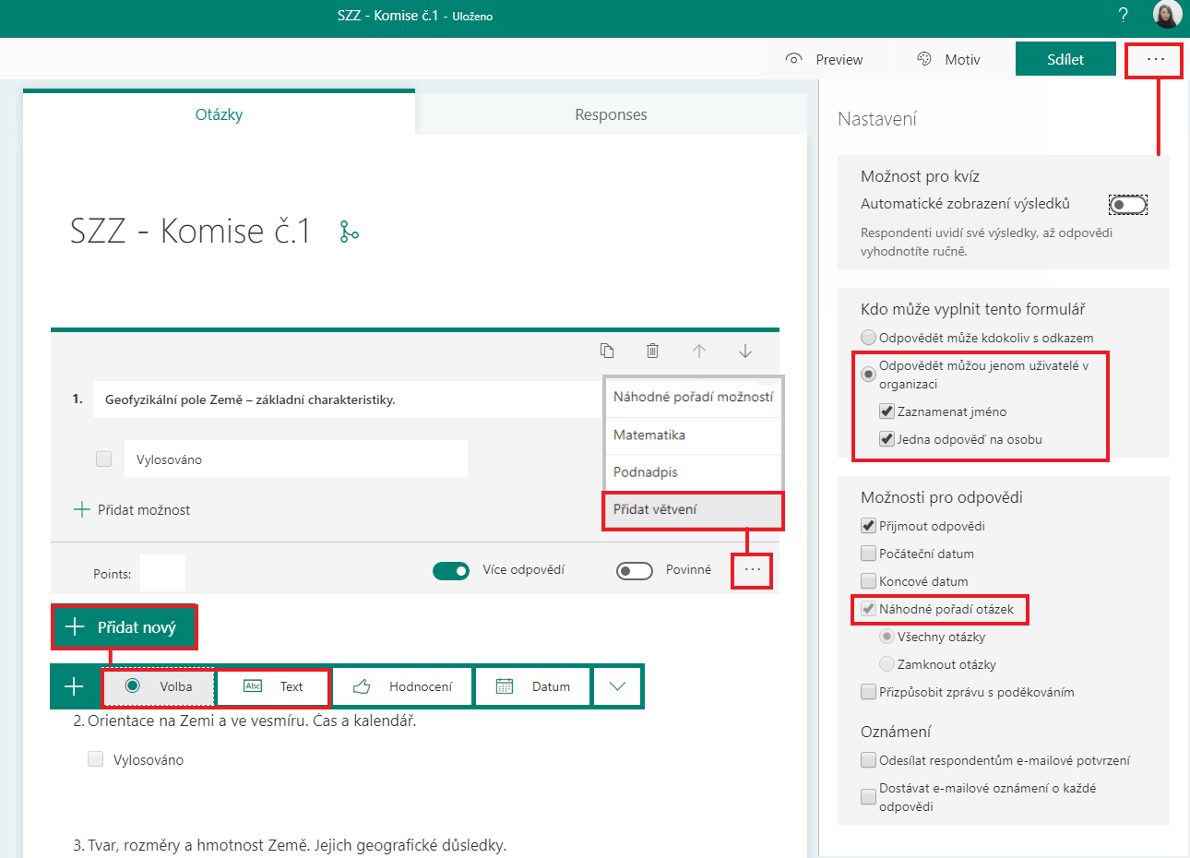The image size is (1190, 858).
Task: Click the Preview eye icon
Action: [793, 59]
